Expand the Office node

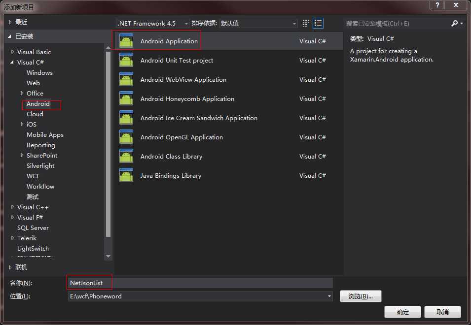(x=22, y=93)
